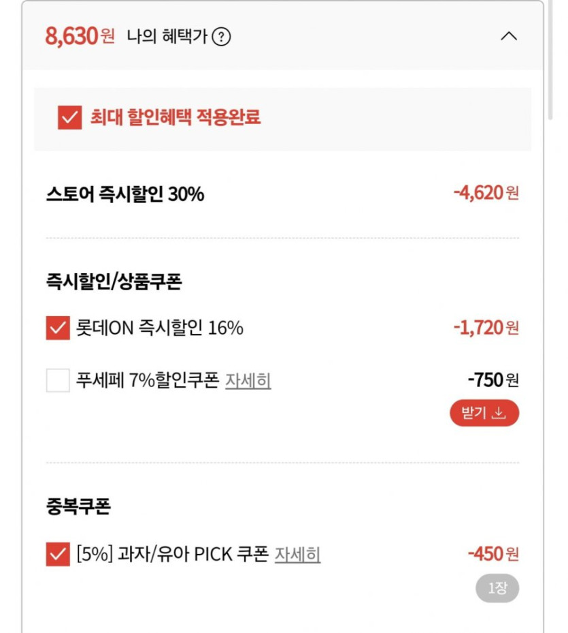Click the 중복쿠폰 section heading
This screenshot has width=568, height=633.
click(78, 507)
